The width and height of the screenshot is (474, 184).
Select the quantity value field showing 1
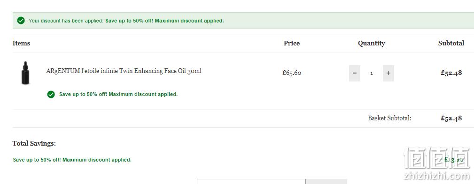(x=372, y=73)
